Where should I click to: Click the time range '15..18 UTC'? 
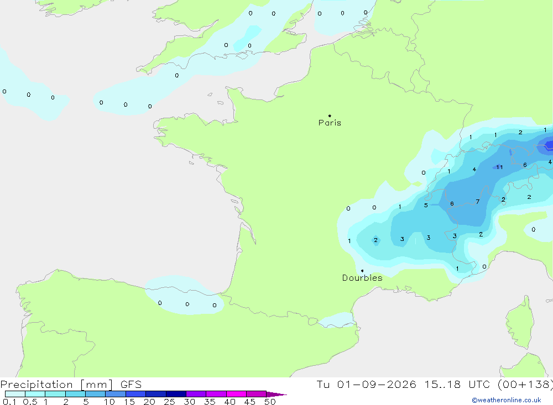point(457,385)
